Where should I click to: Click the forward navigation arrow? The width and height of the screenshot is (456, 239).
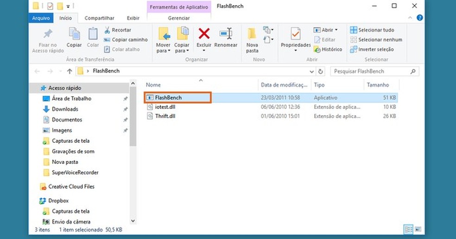tap(50, 71)
